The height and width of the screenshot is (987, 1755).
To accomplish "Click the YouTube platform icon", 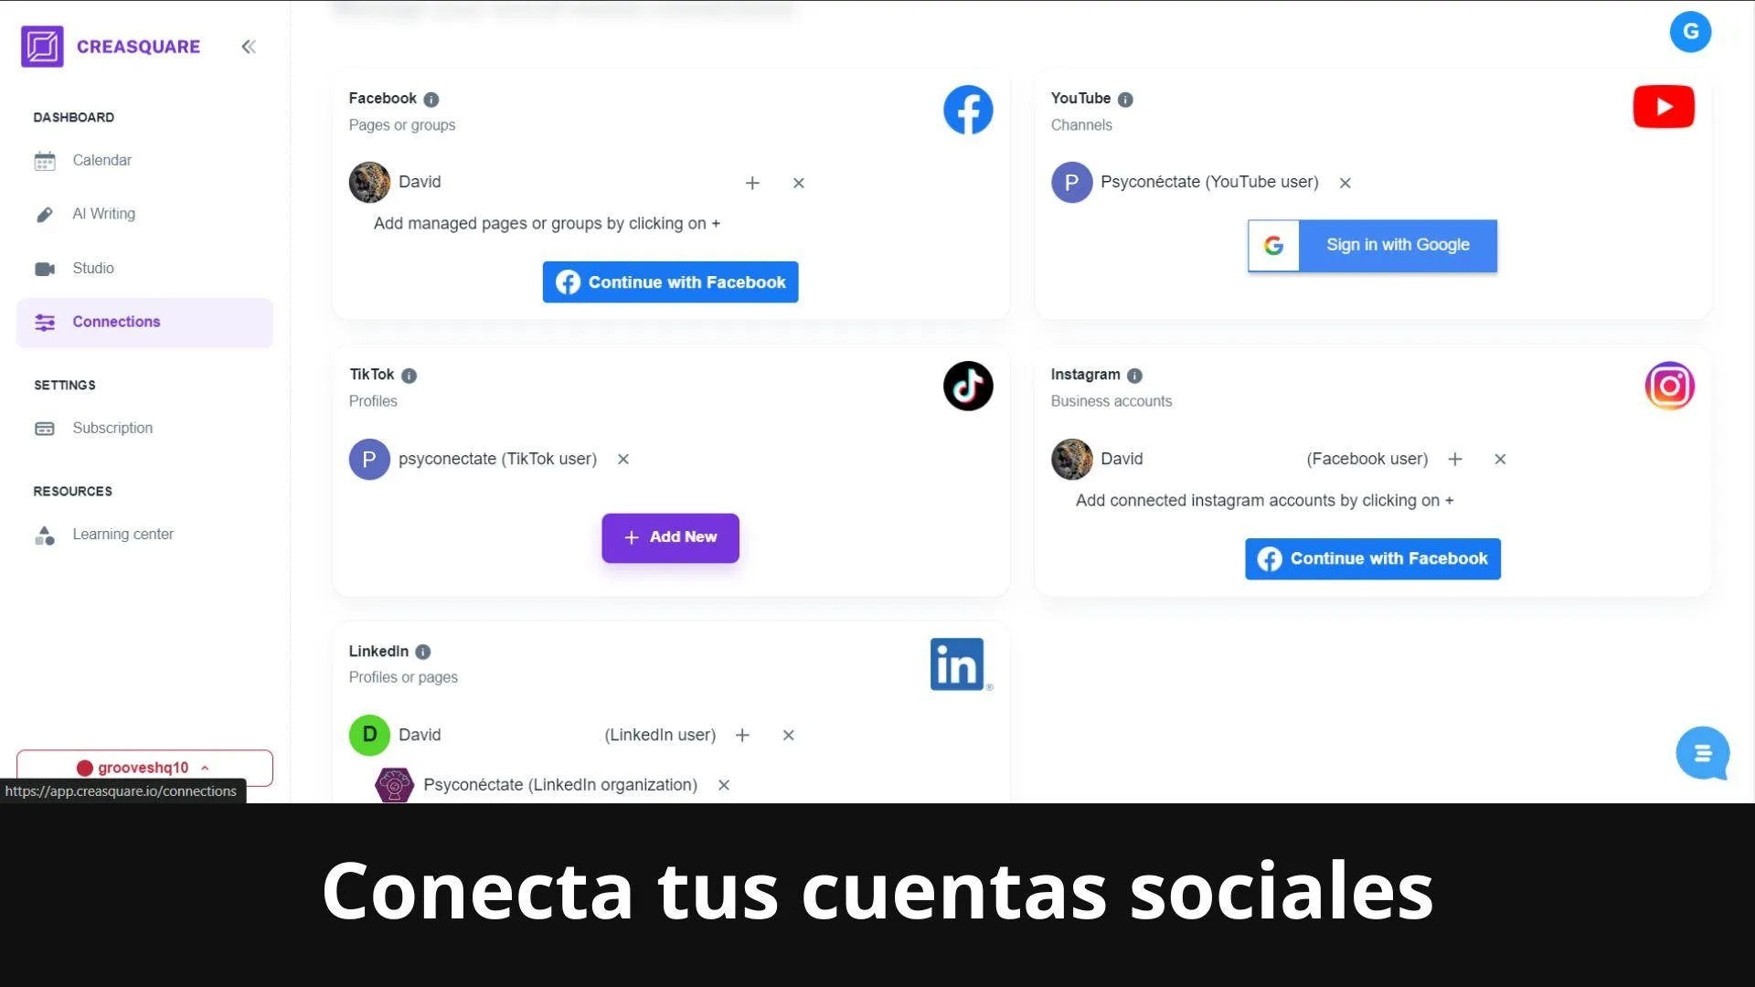I will 1664,109.
